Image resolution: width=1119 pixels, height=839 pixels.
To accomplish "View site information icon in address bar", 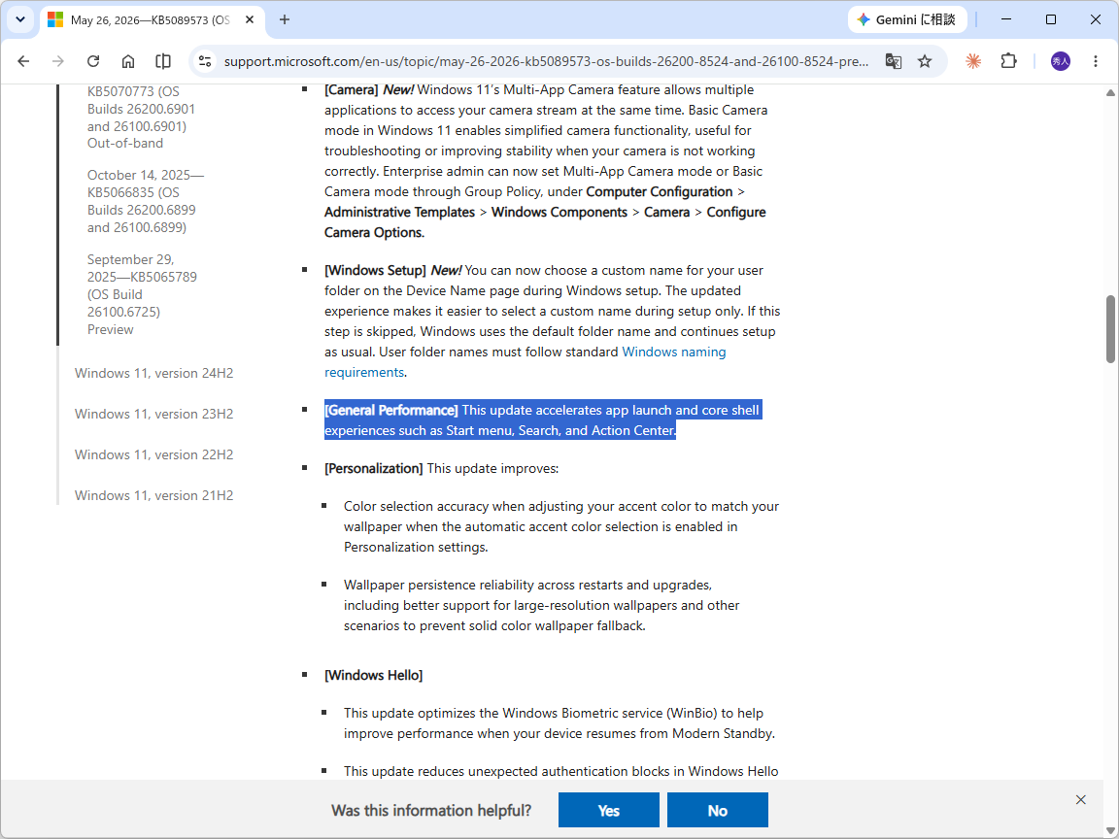I will (206, 61).
